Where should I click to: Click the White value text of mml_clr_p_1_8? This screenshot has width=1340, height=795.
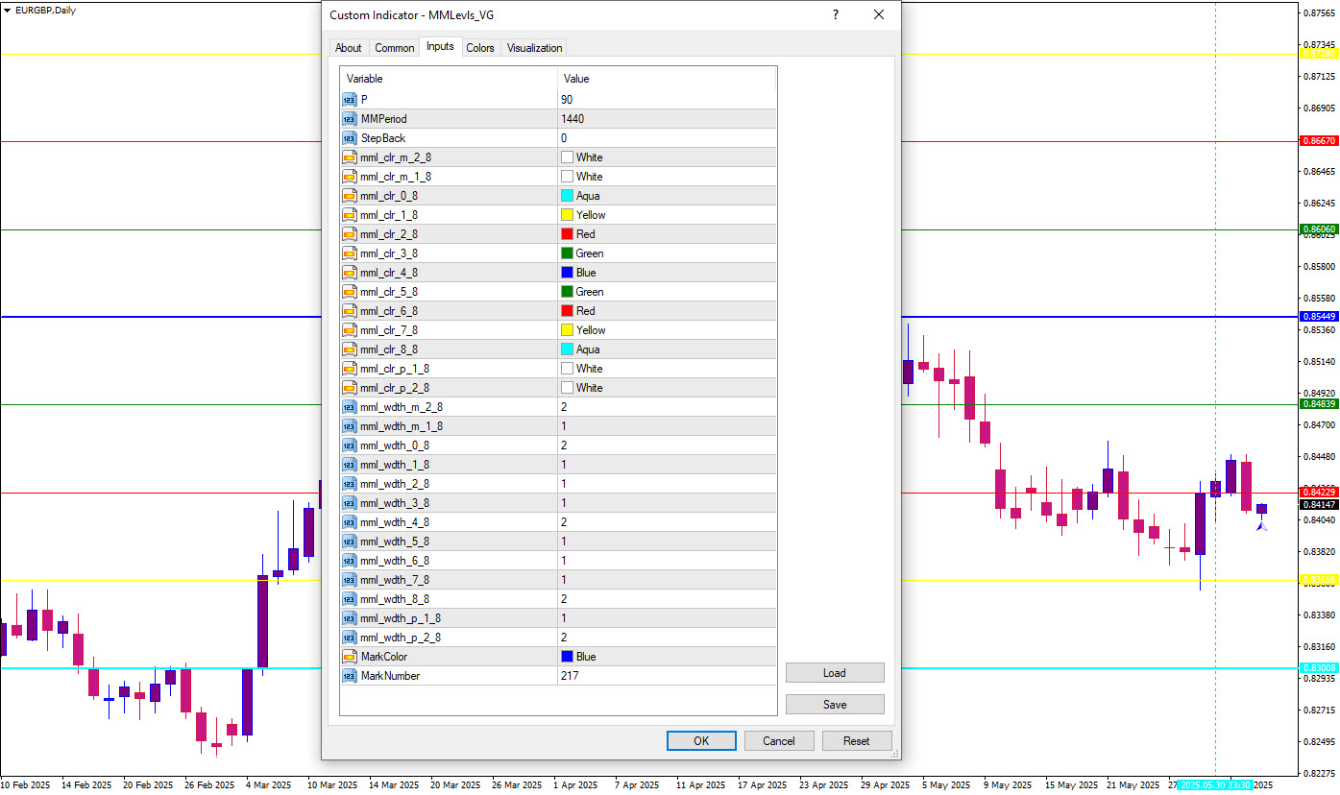click(590, 369)
